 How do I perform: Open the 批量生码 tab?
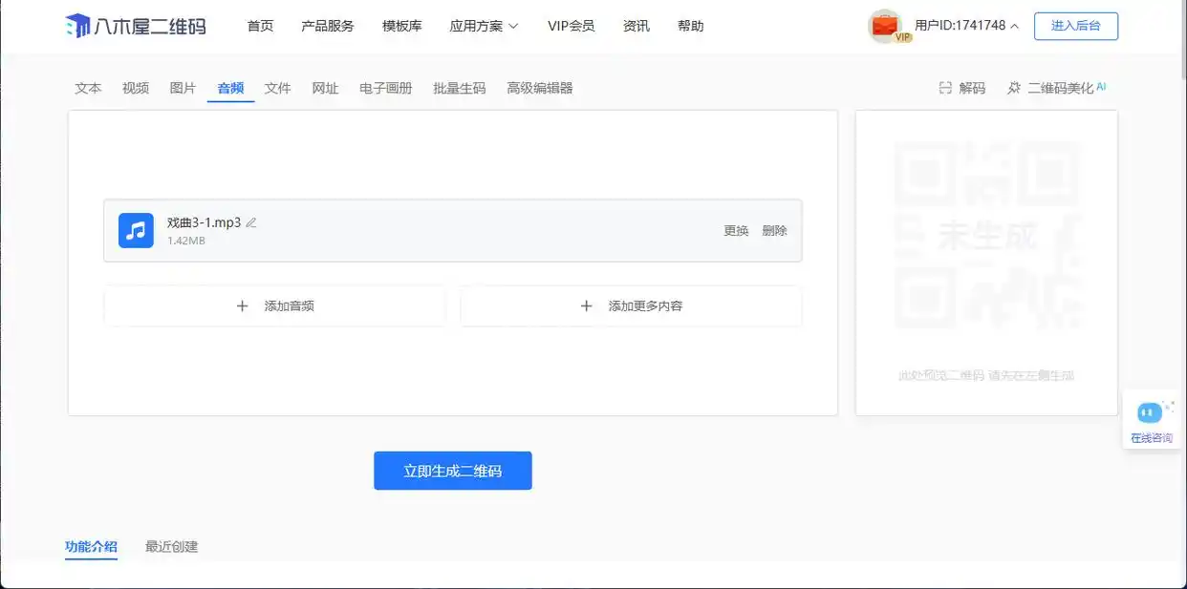click(x=460, y=88)
